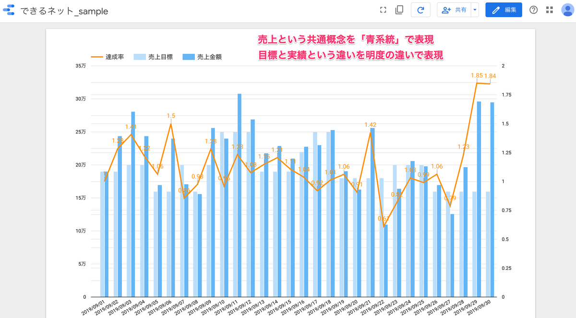Click the Data Studio logo icon

(9, 10)
